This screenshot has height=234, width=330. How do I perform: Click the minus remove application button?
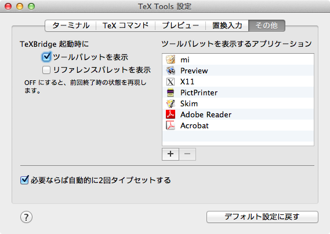click(x=187, y=154)
